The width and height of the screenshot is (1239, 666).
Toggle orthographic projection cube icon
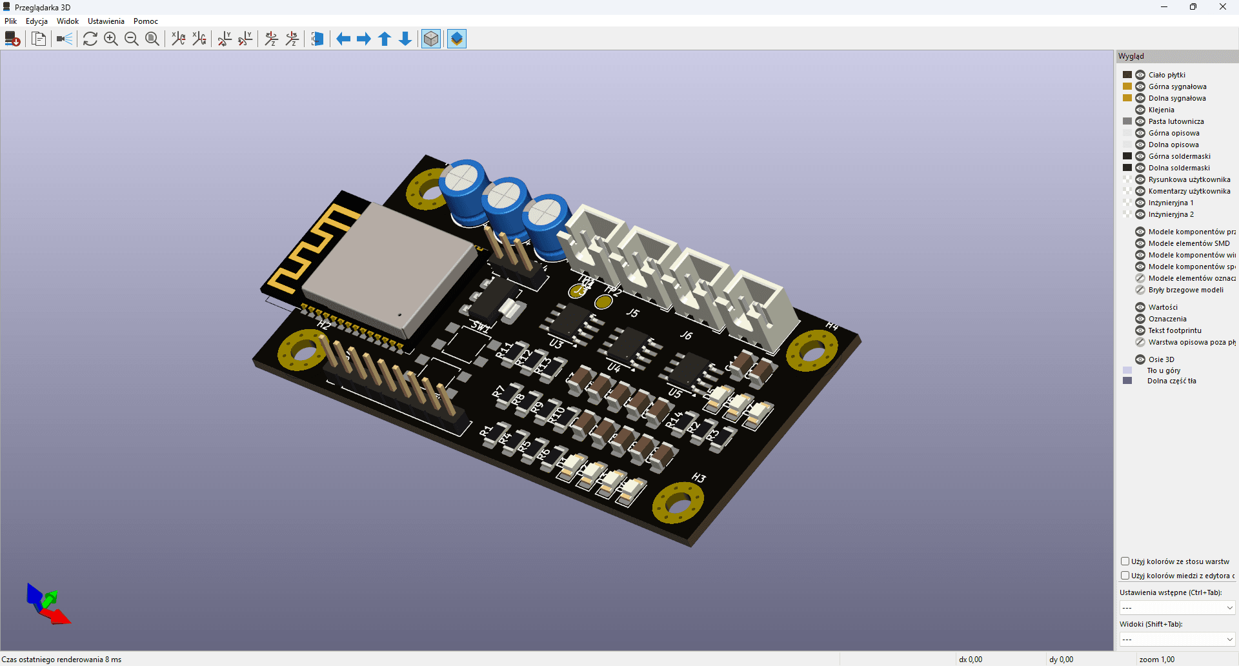[431, 39]
